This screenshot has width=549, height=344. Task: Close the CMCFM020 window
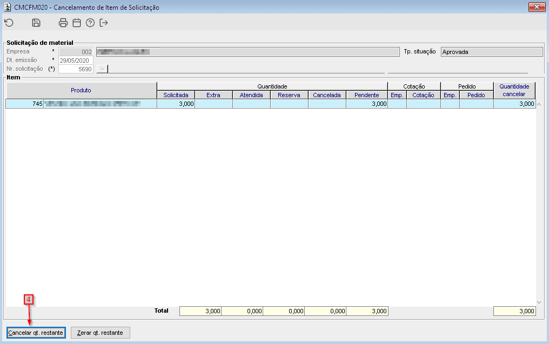click(535, 7)
